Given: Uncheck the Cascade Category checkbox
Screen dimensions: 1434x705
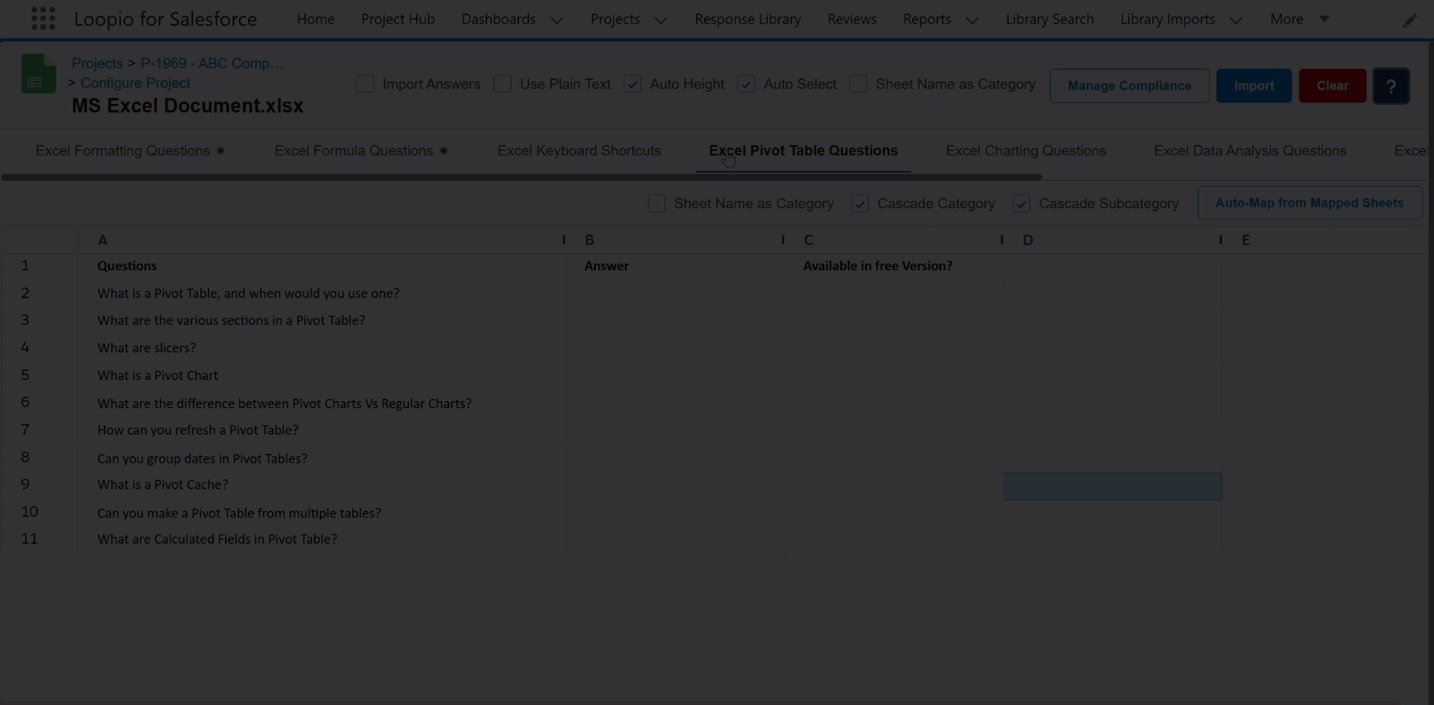Looking at the screenshot, I should pos(860,204).
